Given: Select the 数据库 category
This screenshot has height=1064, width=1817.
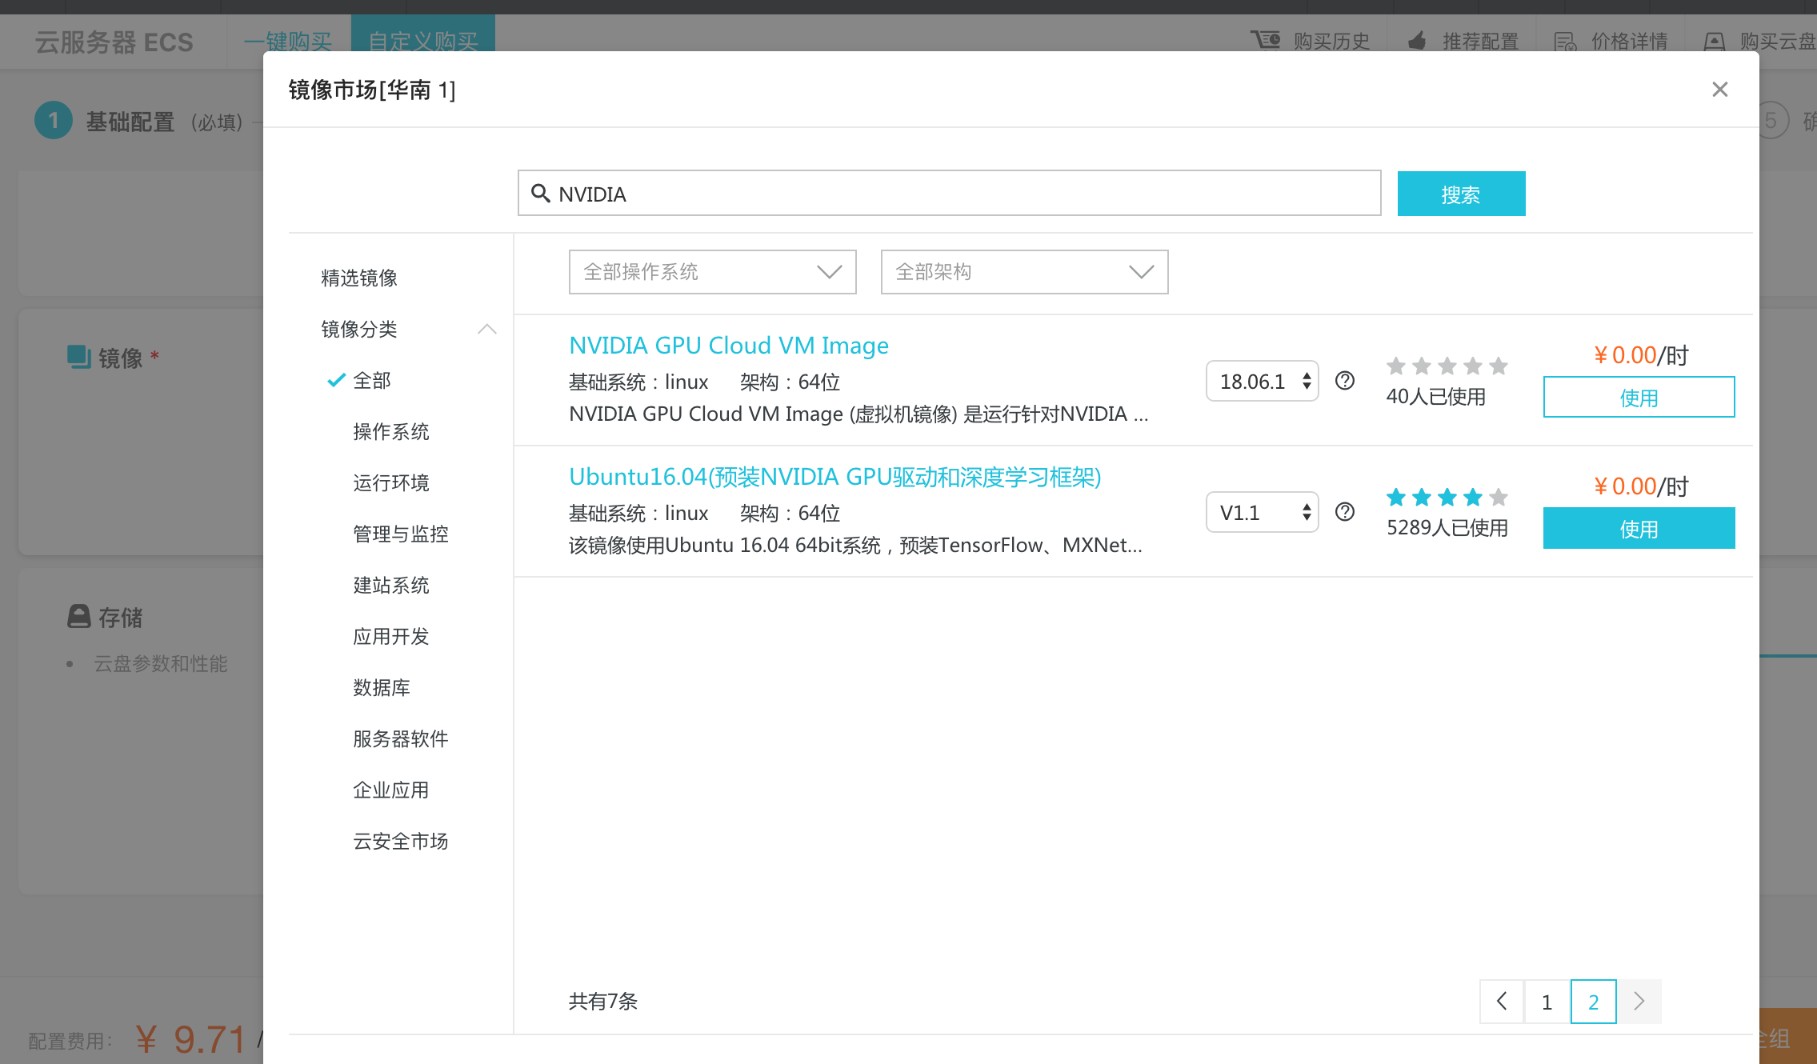Looking at the screenshot, I should pyautogui.click(x=382, y=687).
